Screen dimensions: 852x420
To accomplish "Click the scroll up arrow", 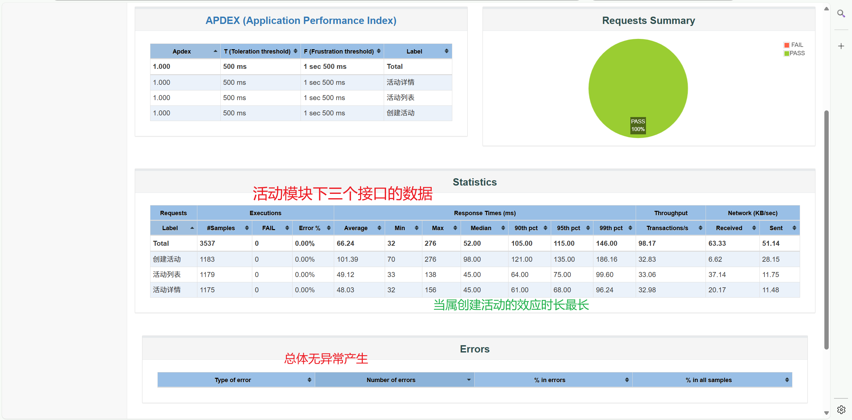I will (x=826, y=9).
